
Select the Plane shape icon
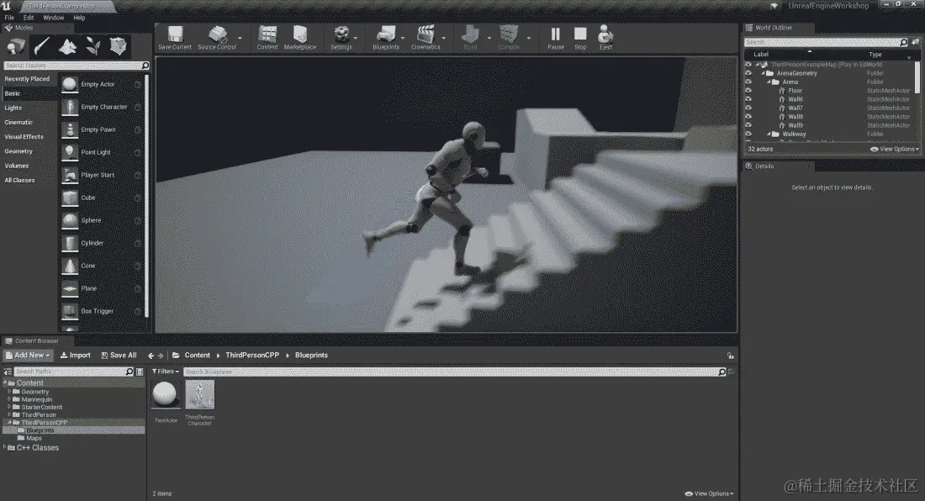click(x=70, y=289)
